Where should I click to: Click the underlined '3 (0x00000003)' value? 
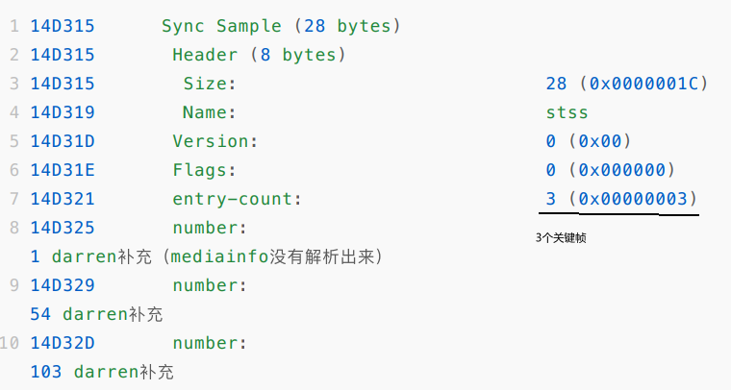(621, 199)
